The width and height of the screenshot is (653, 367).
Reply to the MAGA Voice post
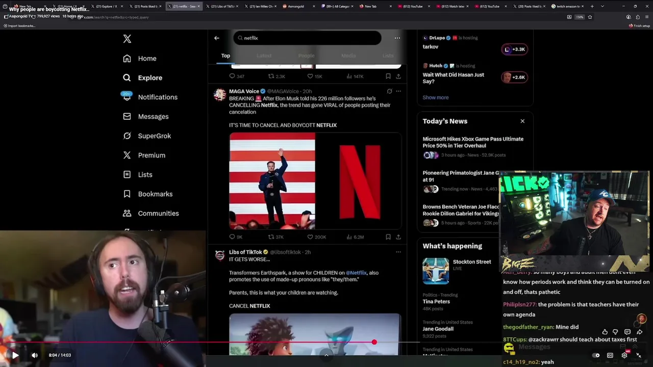236,237
